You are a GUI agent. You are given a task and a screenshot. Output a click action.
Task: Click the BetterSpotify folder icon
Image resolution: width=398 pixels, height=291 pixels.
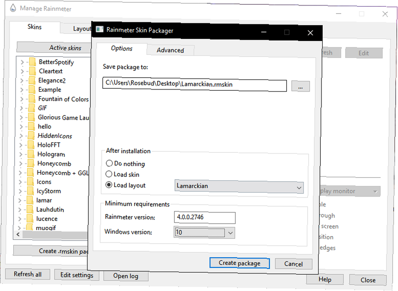click(x=32, y=62)
